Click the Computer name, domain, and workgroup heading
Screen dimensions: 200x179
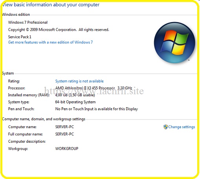click(44, 119)
